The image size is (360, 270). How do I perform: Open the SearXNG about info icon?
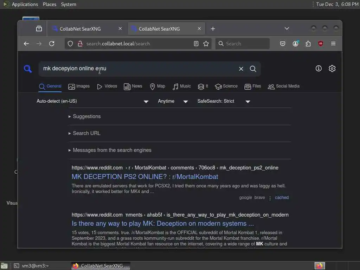tap(319, 69)
